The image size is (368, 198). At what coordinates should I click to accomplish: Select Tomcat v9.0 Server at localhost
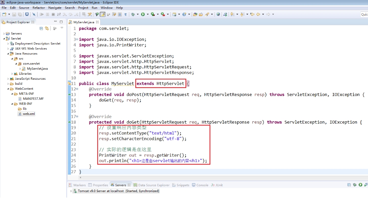coord(116,191)
